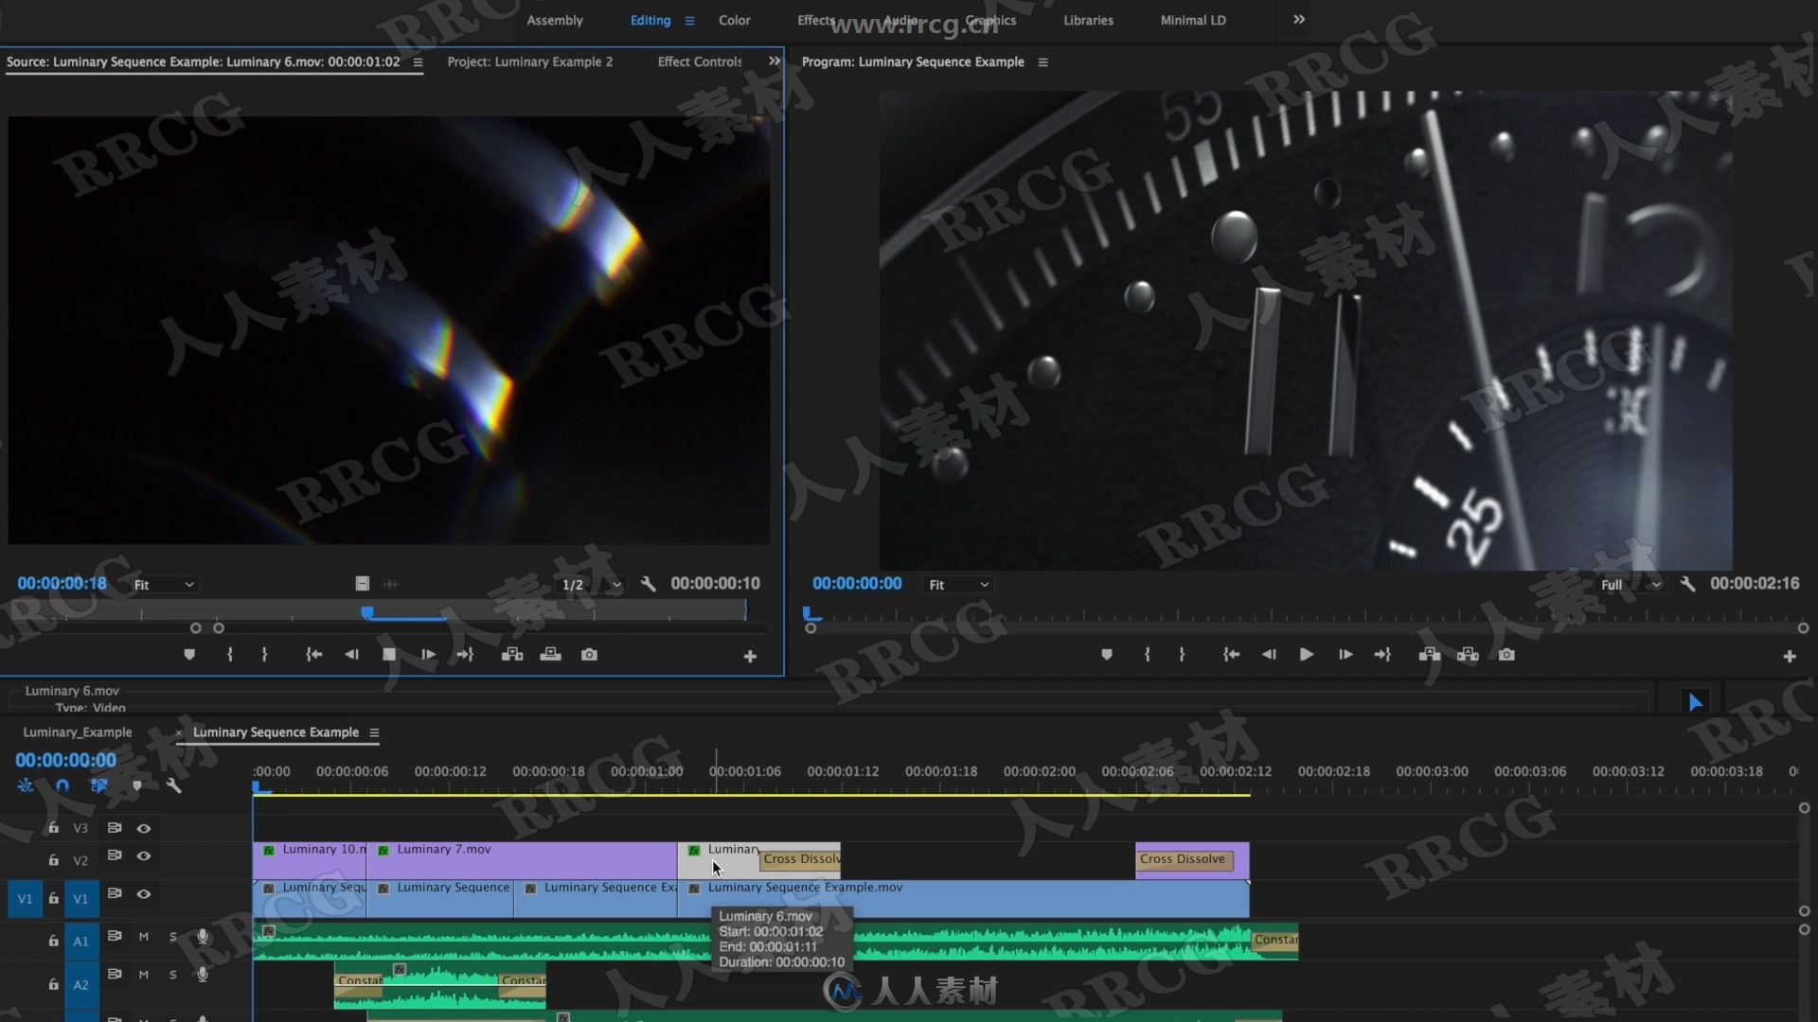
Task: Step forward one frame in Program monitor
Action: pos(1346,655)
